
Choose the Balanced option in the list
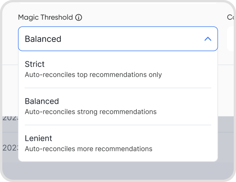point(118,106)
